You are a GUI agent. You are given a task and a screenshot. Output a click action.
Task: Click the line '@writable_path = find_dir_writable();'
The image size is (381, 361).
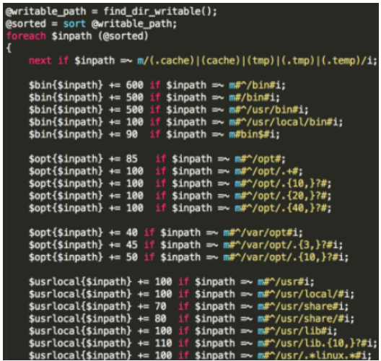(111, 12)
